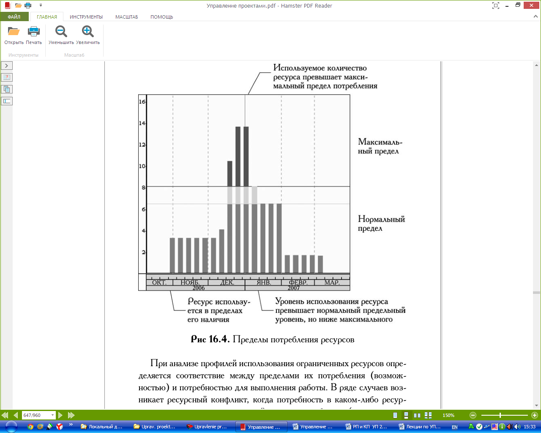The image size is (541, 433).
Task: Click the red Hamster PDF Reader app icon
Action: 7,5
